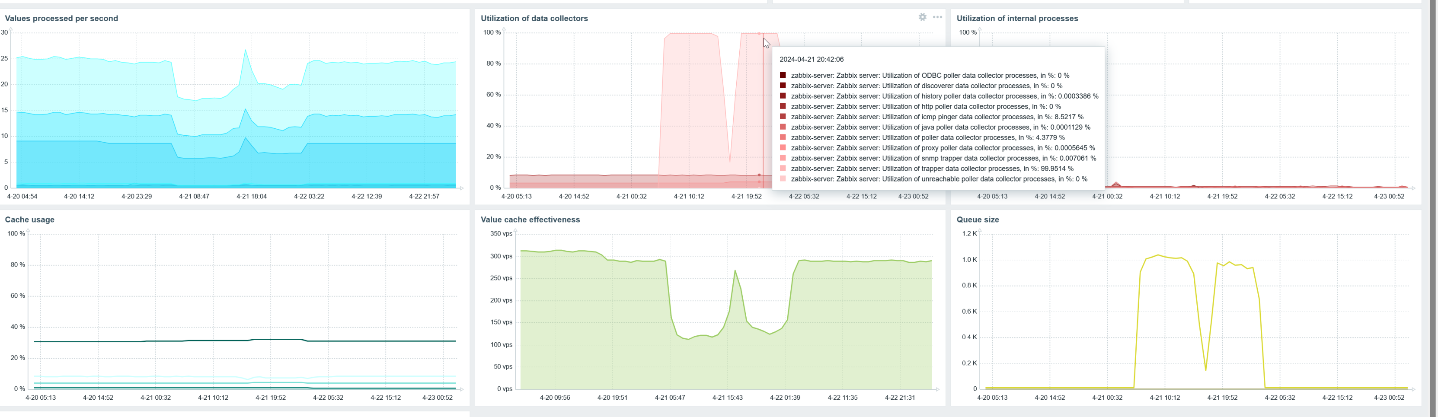Screen dimensions: 1438x417
Task: Click the "Cache usage" widget title
Action: (29, 220)
